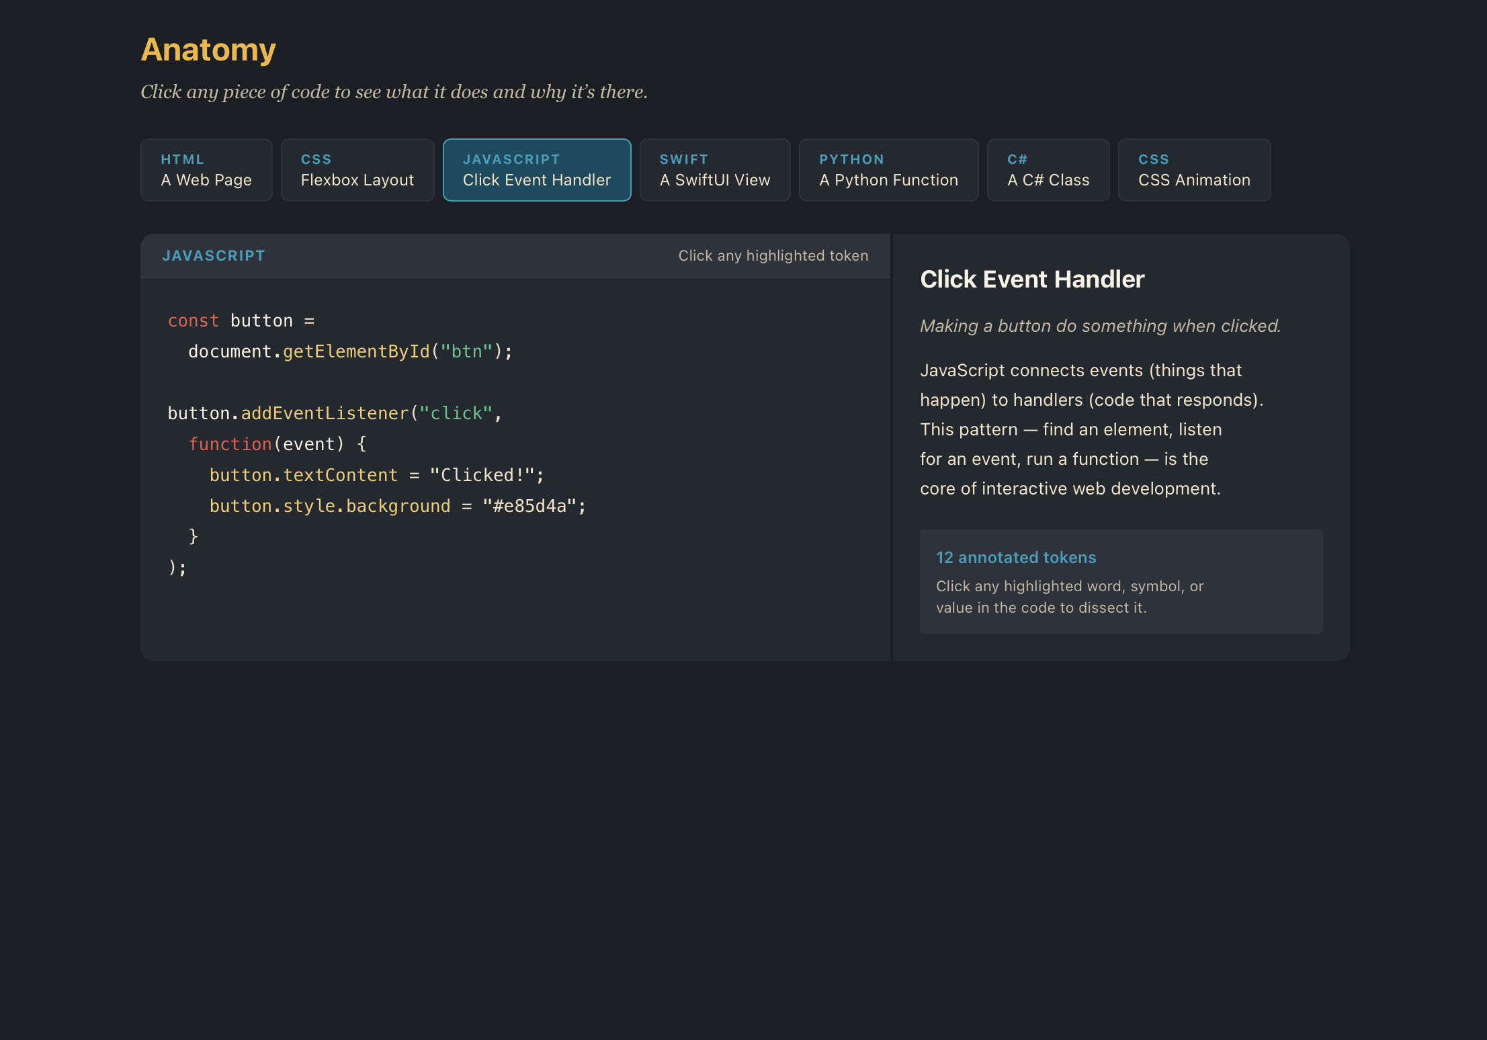The width and height of the screenshot is (1487, 1040).
Task: Open the C# Class example
Action: (1048, 170)
